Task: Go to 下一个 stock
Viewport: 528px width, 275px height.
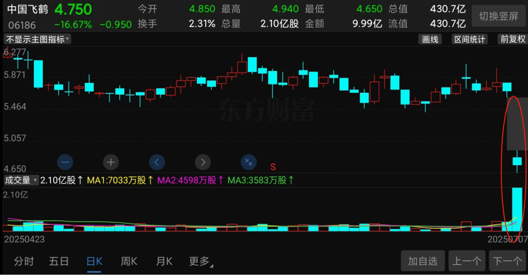Action: [507, 260]
